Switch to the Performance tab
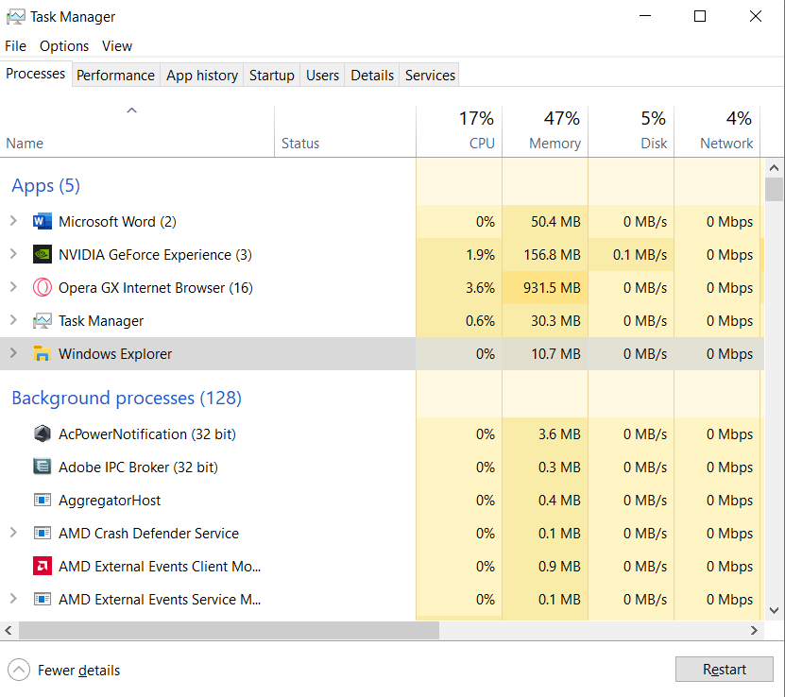 click(x=115, y=75)
